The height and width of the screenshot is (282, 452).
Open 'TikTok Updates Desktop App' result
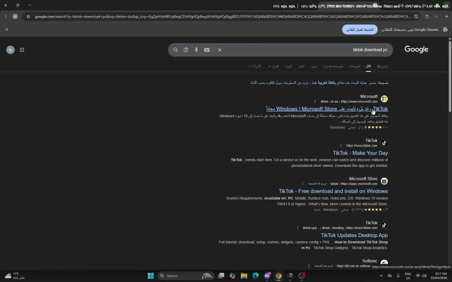tap(354, 235)
